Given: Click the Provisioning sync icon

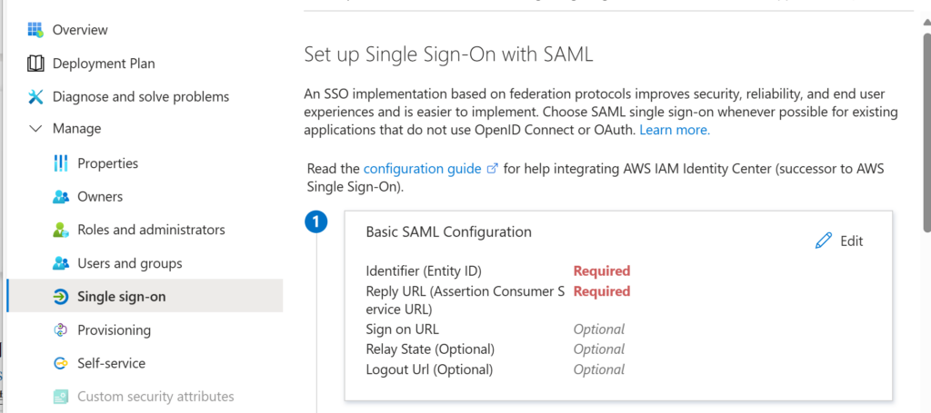Looking at the screenshot, I should (61, 330).
